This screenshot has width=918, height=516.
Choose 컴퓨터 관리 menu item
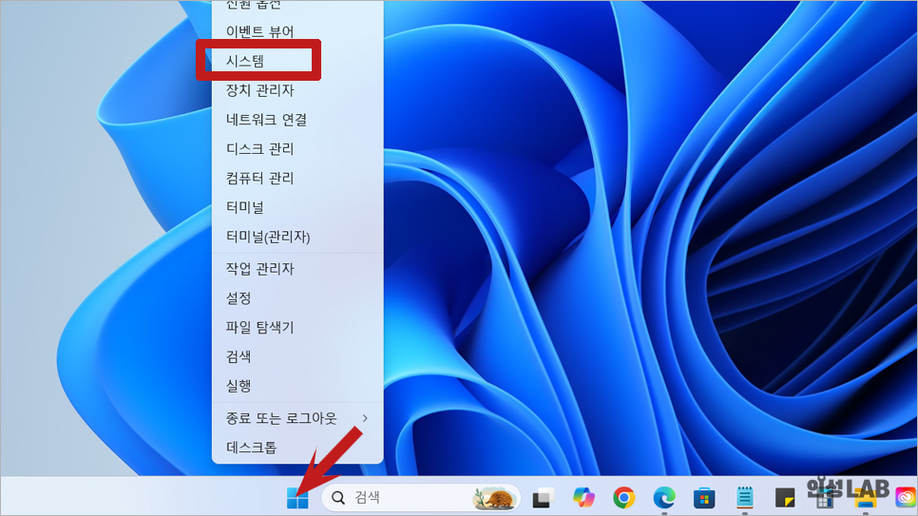point(297,178)
